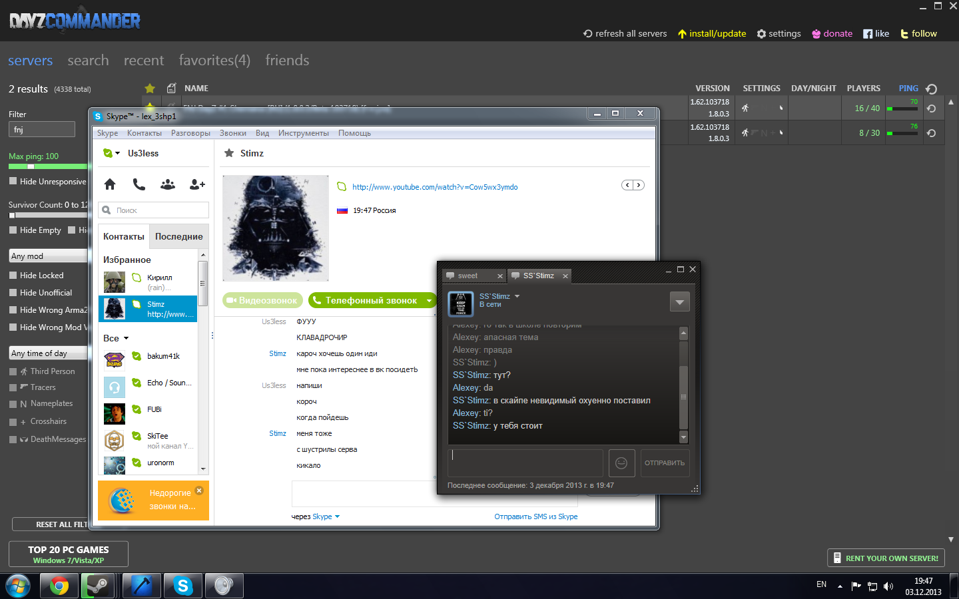Viewport: 959px width, 599px height.
Task: Click RENT YOUR OWN SERVER button
Action: pyautogui.click(x=886, y=558)
